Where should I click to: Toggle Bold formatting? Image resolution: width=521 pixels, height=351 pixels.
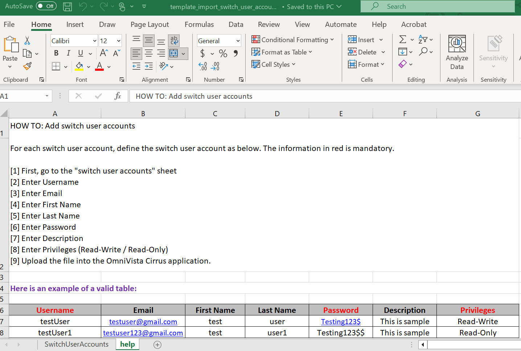click(56, 53)
